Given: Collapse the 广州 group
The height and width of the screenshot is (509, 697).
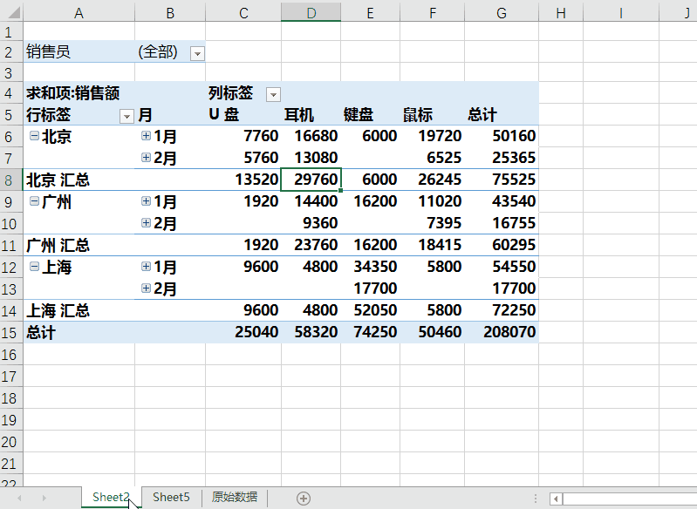Looking at the screenshot, I should (x=34, y=201).
